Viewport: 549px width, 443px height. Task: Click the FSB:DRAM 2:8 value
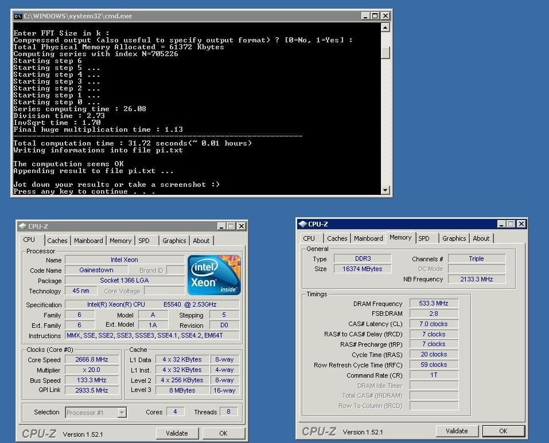pyautogui.click(x=434, y=313)
